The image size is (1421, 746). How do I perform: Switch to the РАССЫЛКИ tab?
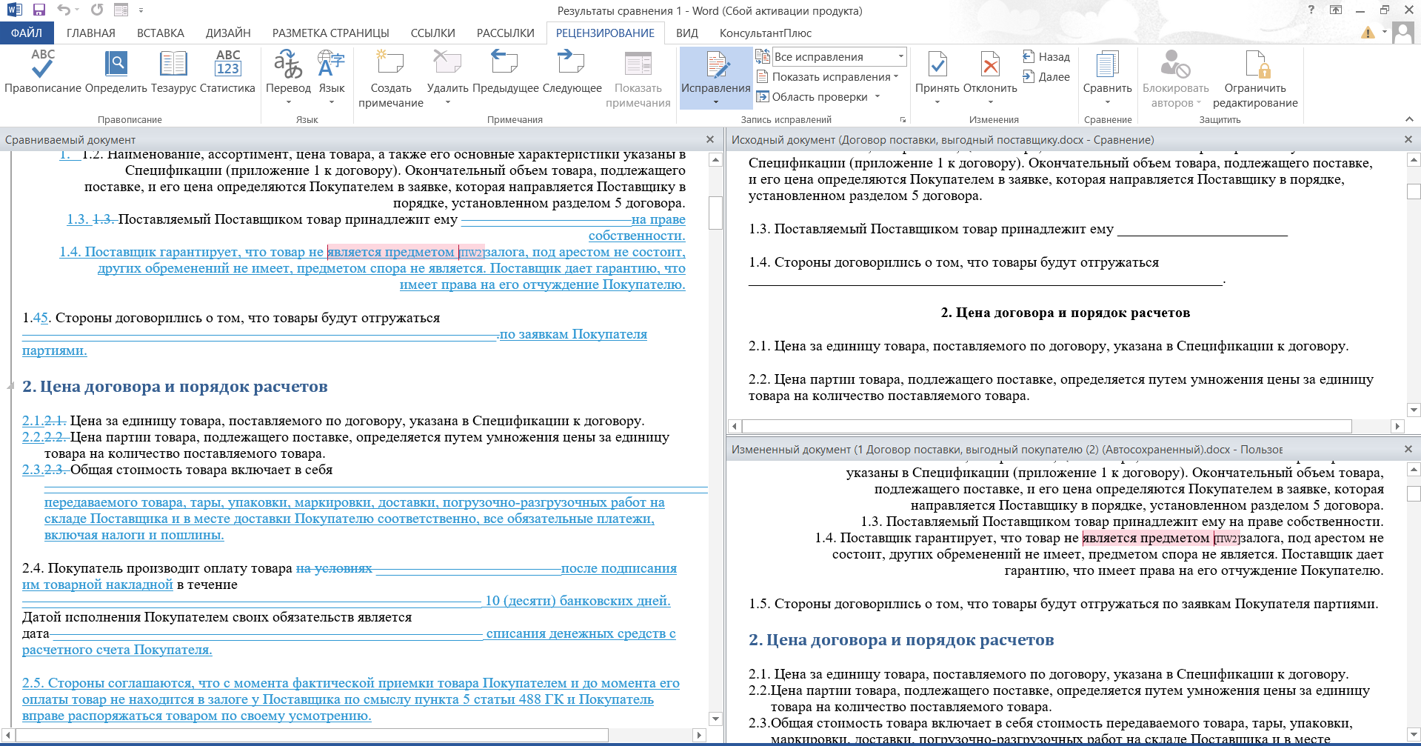pos(506,33)
